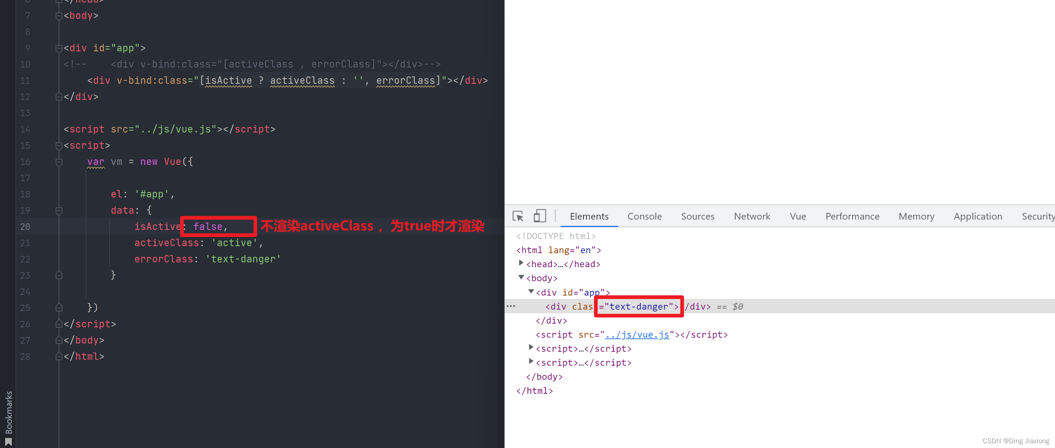Switch to the Sources tab
Image resolution: width=1055 pixels, height=448 pixels.
pos(697,216)
